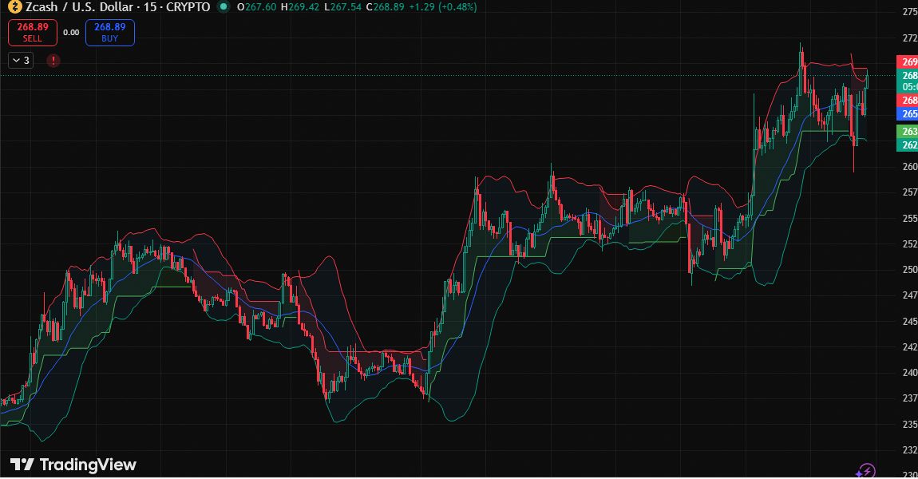The image size is (918, 479).
Task: Click the 232 price scale value
Action: point(910,449)
